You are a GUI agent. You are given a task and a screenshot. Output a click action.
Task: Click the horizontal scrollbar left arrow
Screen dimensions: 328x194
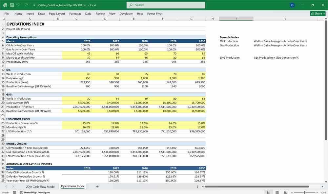pyautogui.click(x=203, y=186)
